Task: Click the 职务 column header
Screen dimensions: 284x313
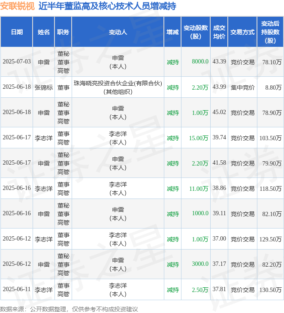Action: tap(63, 32)
